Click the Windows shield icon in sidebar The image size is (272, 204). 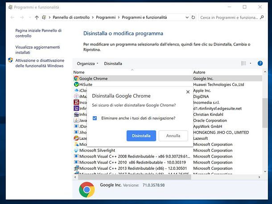coord(11,60)
